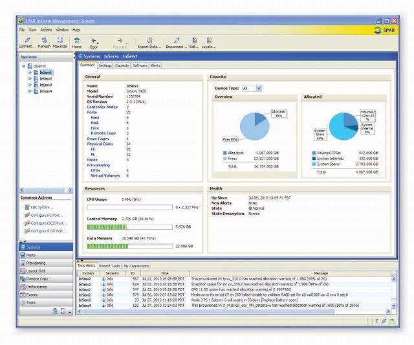Switch to the Settings tab

click(105, 65)
